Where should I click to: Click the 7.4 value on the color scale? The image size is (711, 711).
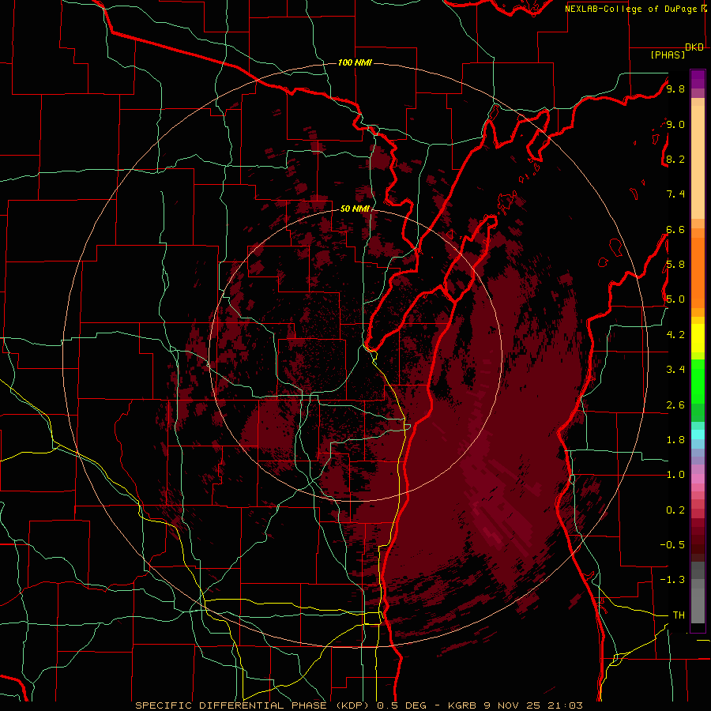(675, 194)
